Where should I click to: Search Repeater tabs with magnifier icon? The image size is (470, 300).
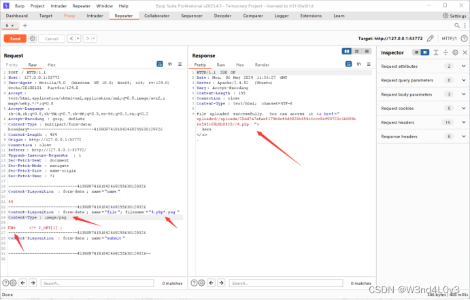point(456,25)
